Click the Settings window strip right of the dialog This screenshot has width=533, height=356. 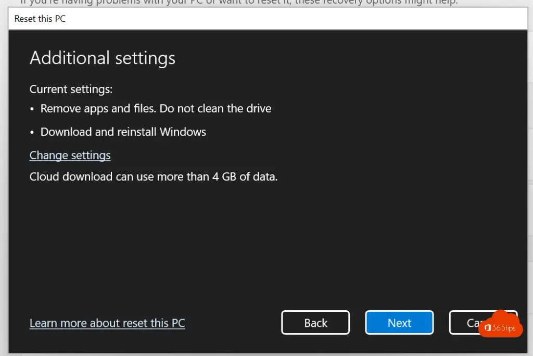click(x=530, y=156)
